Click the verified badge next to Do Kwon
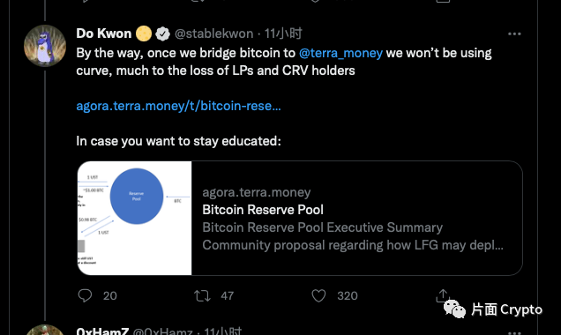This screenshot has width=561, height=335. click(x=163, y=34)
